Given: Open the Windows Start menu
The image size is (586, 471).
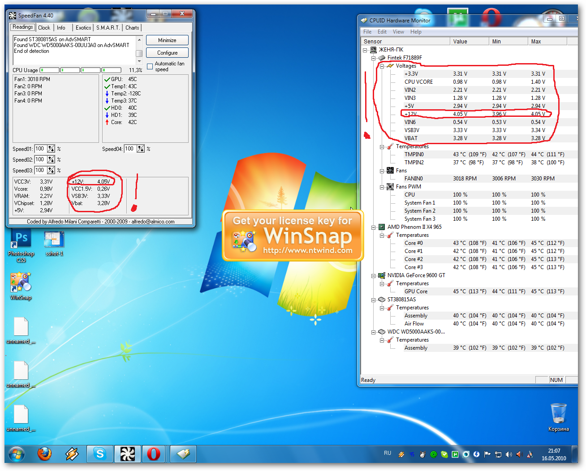Looking at the screenshot, I should click(x=17, y=454).
